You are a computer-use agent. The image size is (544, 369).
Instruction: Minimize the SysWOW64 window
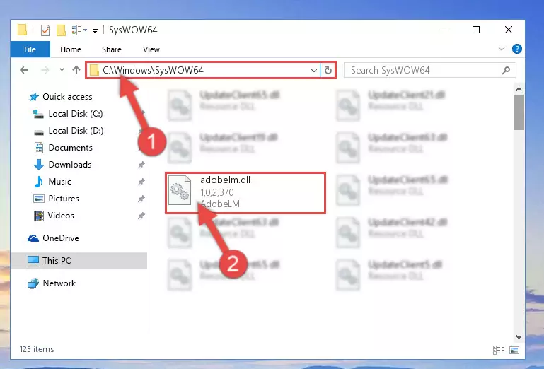[444, 30]
